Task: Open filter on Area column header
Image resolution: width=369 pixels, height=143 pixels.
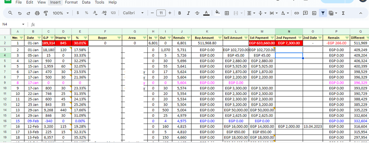Action: [145, 38]
